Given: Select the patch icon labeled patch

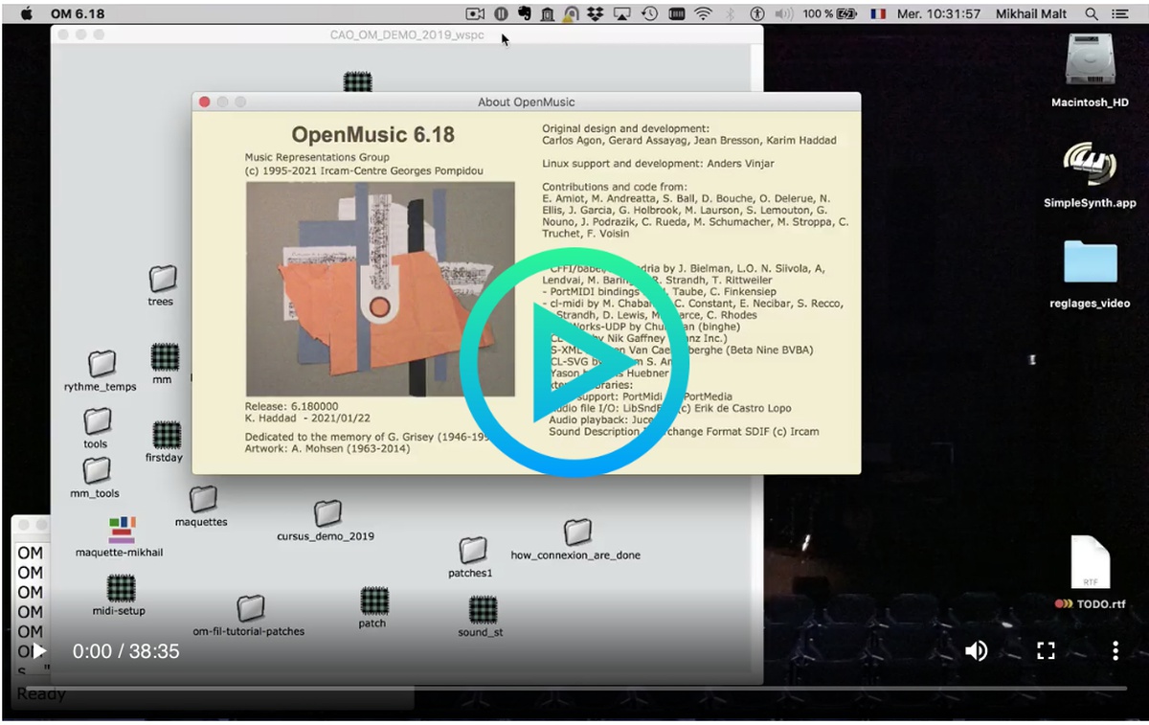Looking at the screenshot, I should [x=373, y=608].
